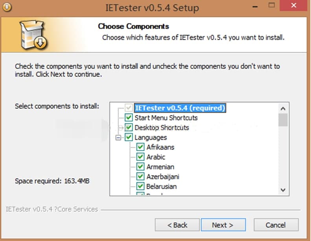Click the Choose Components heading

(x=134, y=26)
